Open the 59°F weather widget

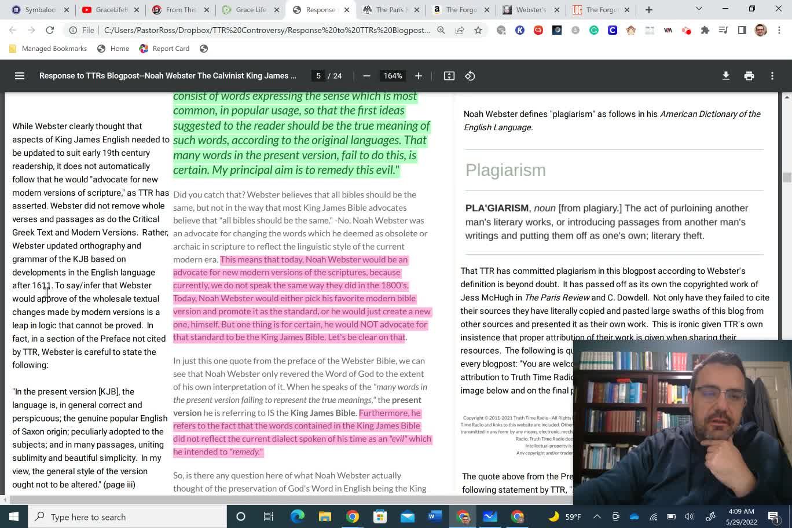[x=565, y=516]
